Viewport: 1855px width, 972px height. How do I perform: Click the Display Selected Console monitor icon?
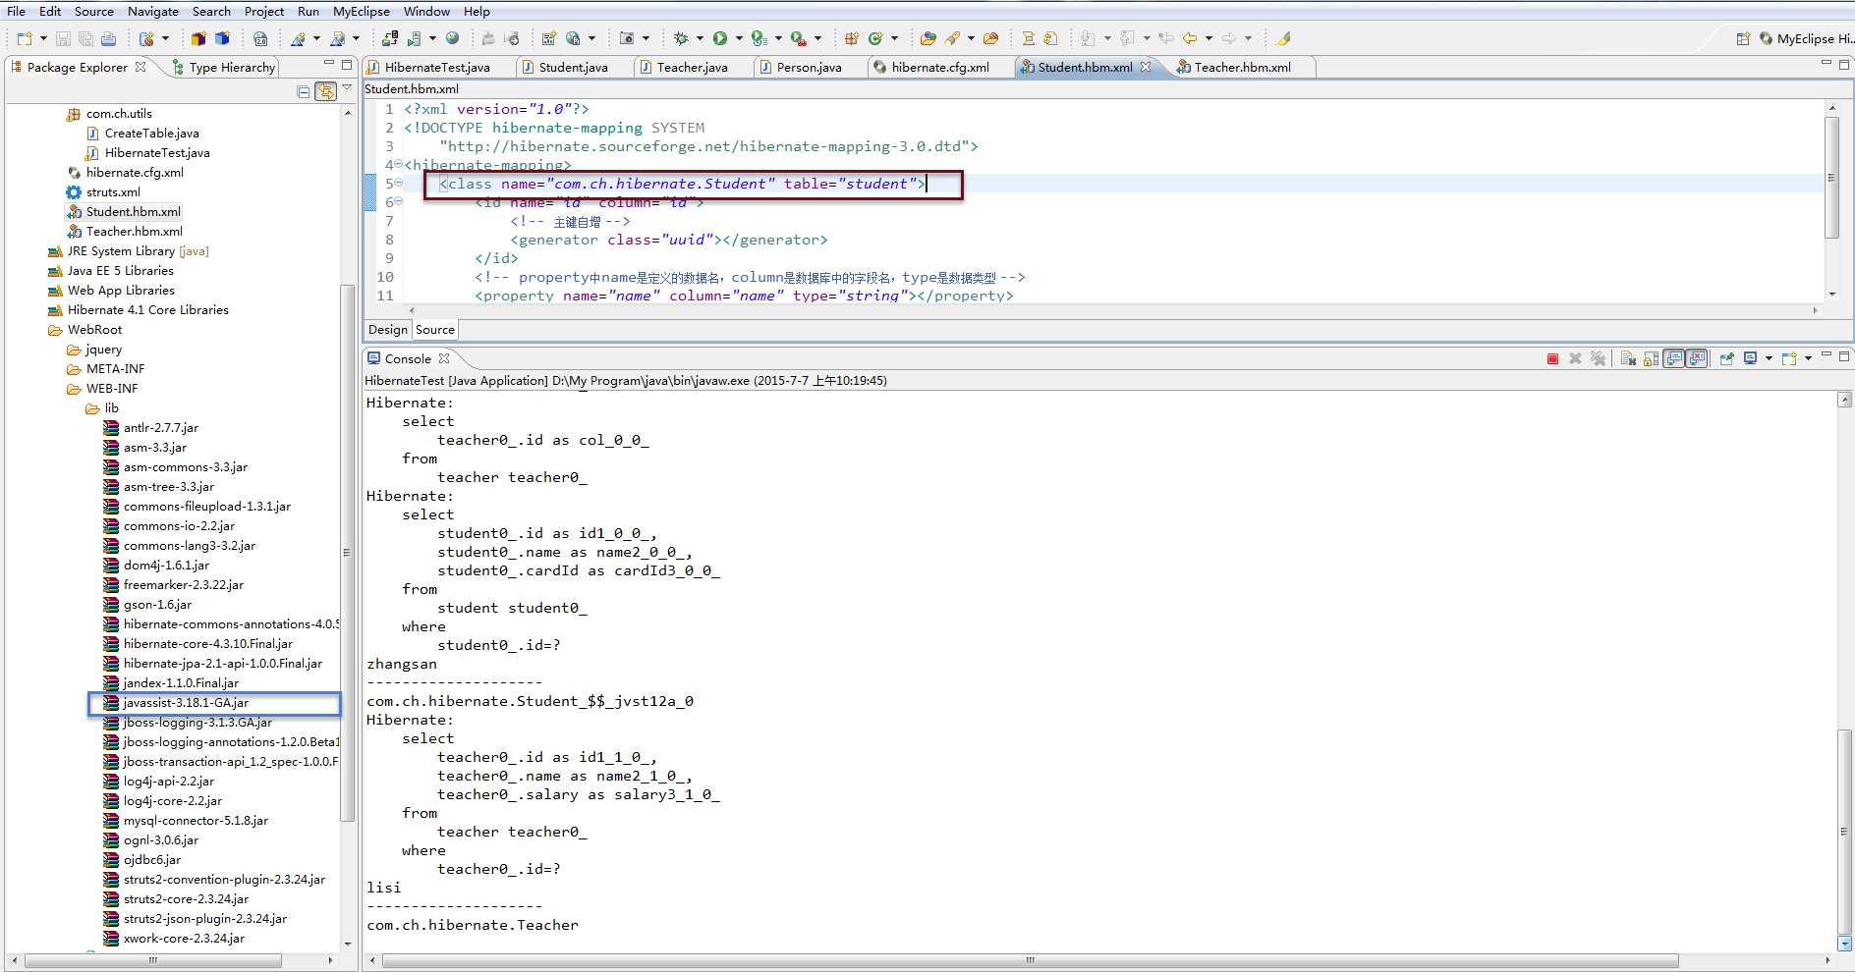click(x=1751, y=358)
